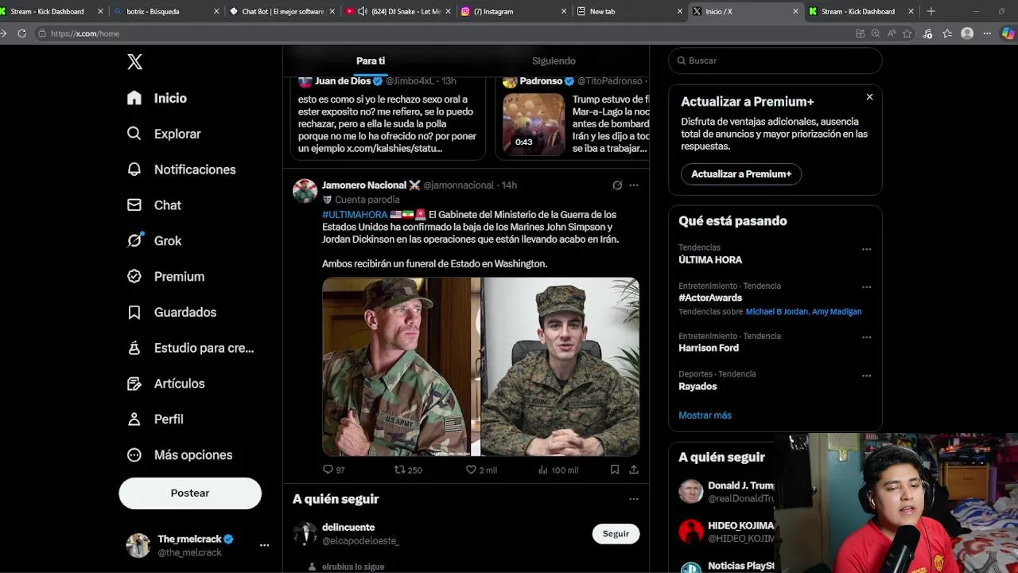1018x573 pixels.
Task: Open options for #ActorAwards trend
Action: pos(866,287)
